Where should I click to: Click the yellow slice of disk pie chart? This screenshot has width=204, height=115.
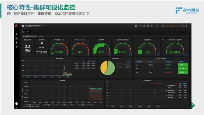tap(103, 67)
